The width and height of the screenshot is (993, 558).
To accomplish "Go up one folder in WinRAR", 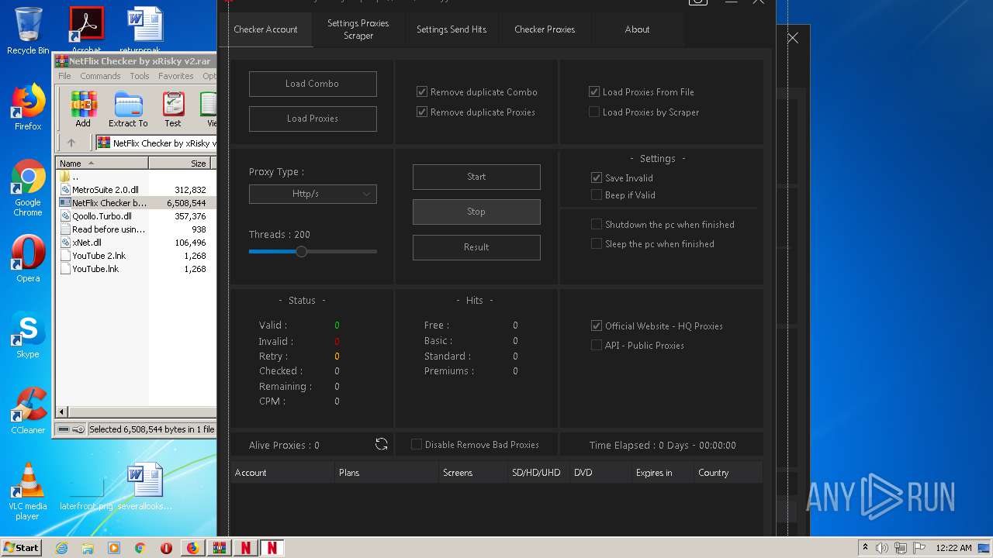I will (x=71, y=143).
